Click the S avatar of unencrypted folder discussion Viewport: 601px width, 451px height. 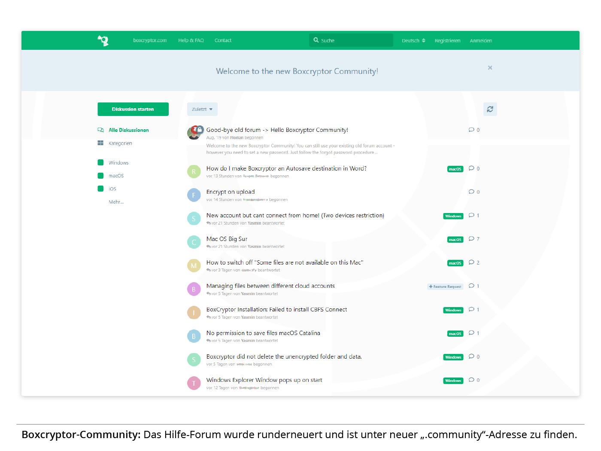point(194,360)
